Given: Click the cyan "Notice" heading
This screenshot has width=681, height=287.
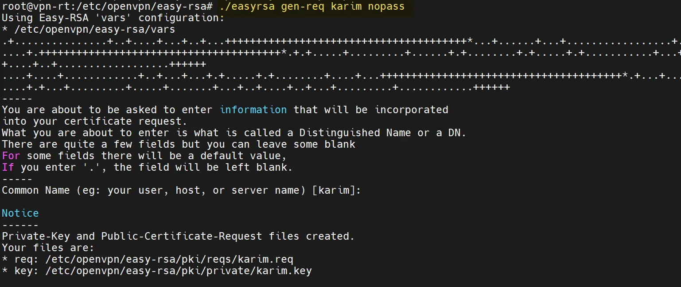Looking at the screenshot, I should click(x=20, y=213).
